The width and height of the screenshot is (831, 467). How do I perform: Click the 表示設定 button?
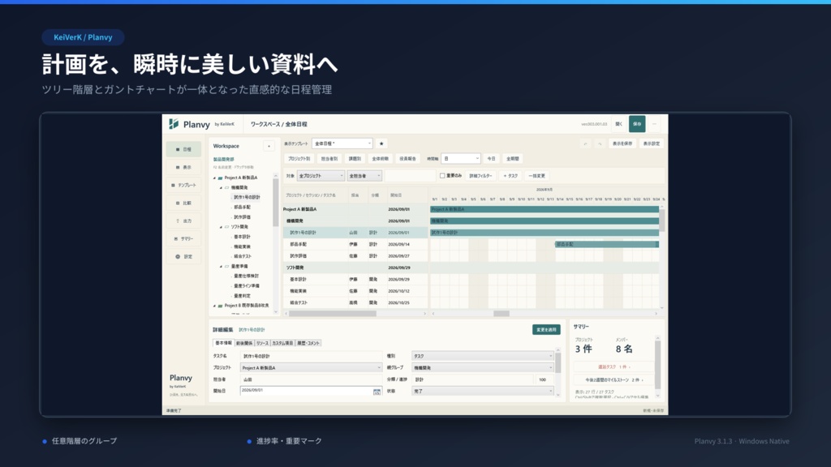pos(652,144)
